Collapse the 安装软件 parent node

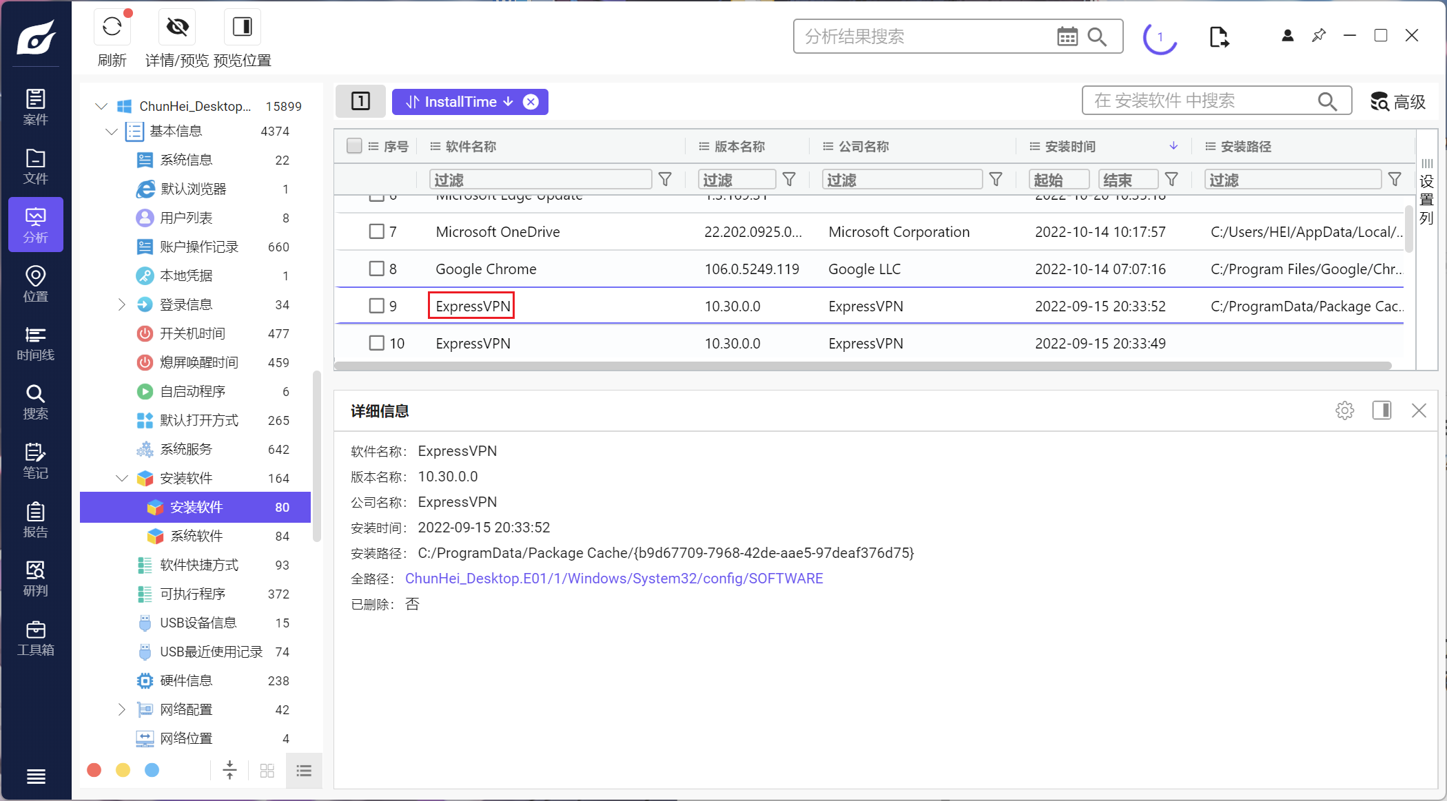122,478
